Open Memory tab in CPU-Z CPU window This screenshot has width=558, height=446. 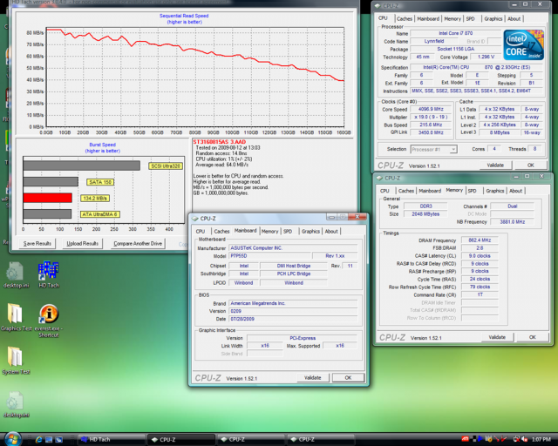tap(453, 19)
